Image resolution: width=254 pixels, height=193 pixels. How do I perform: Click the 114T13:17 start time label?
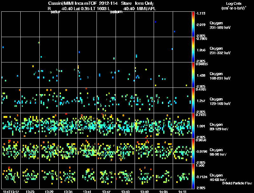point(11,191)
